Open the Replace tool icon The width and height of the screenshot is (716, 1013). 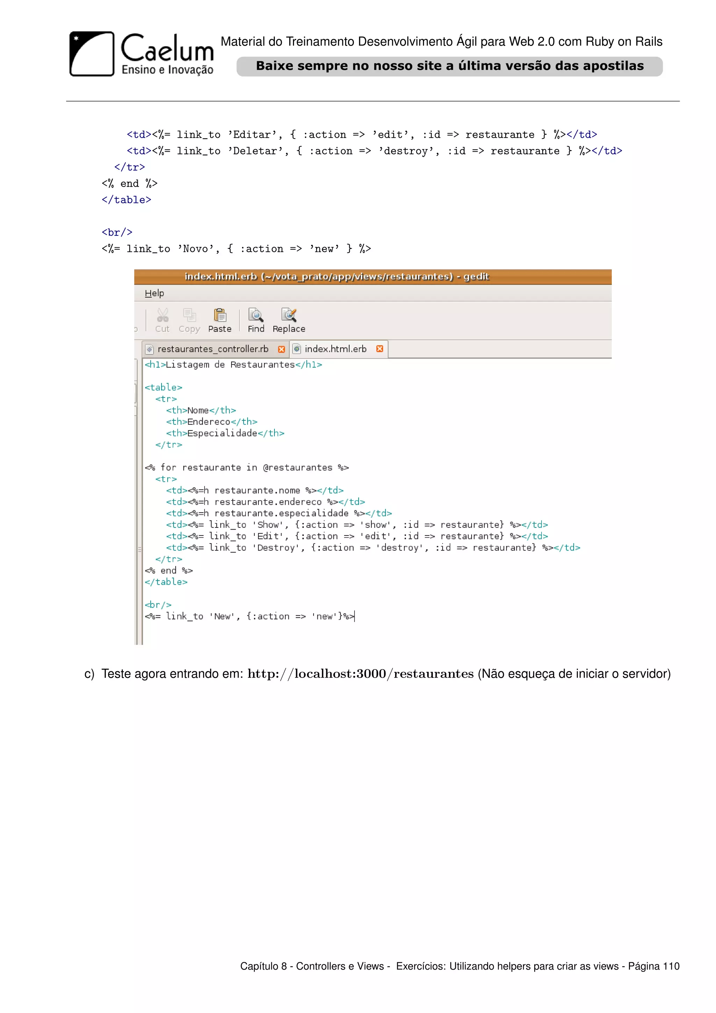(x=289, y=315)
